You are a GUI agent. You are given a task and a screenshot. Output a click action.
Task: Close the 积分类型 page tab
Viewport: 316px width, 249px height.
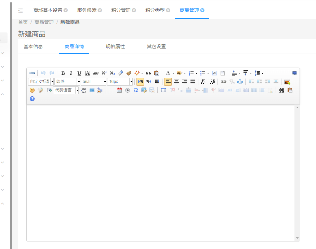click(168, 10)
